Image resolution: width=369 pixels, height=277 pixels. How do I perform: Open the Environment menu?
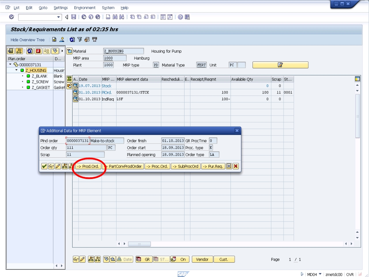point(84,7)
